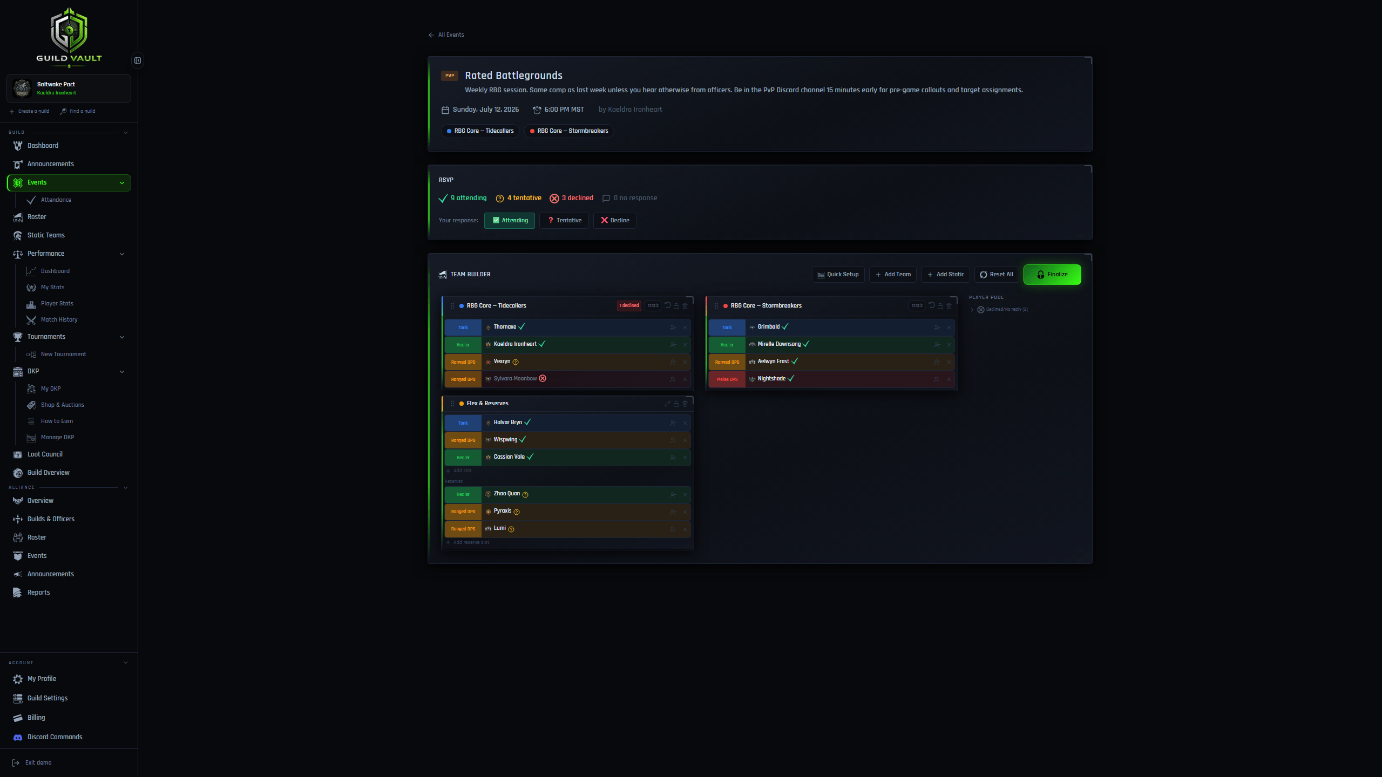
Task: Open Loot Council page
Action: 69,454
